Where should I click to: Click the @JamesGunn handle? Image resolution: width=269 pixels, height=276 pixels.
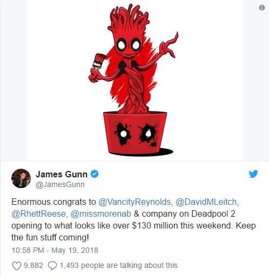pyautogui.click(x=60, y=184)
